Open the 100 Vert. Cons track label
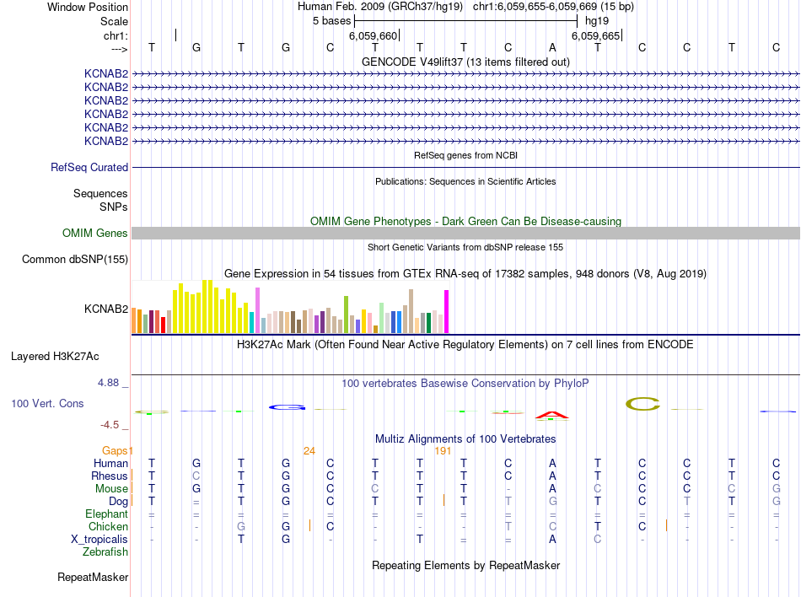The image size is (801, 597). coord(47,403)
